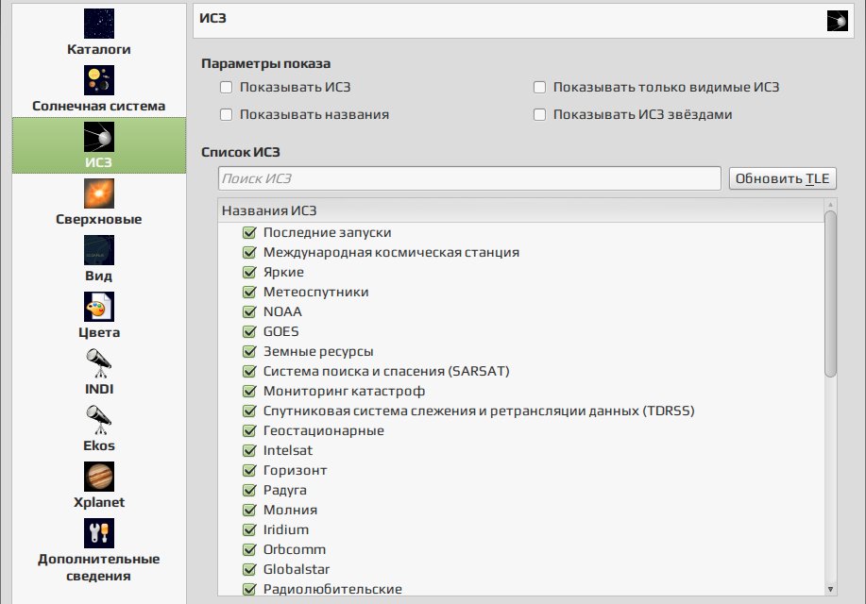The image size is (866, 604).
Task: Uncheck Международная космическая станция checkbox
Action: pyautogui.click(x=249, y=252)
